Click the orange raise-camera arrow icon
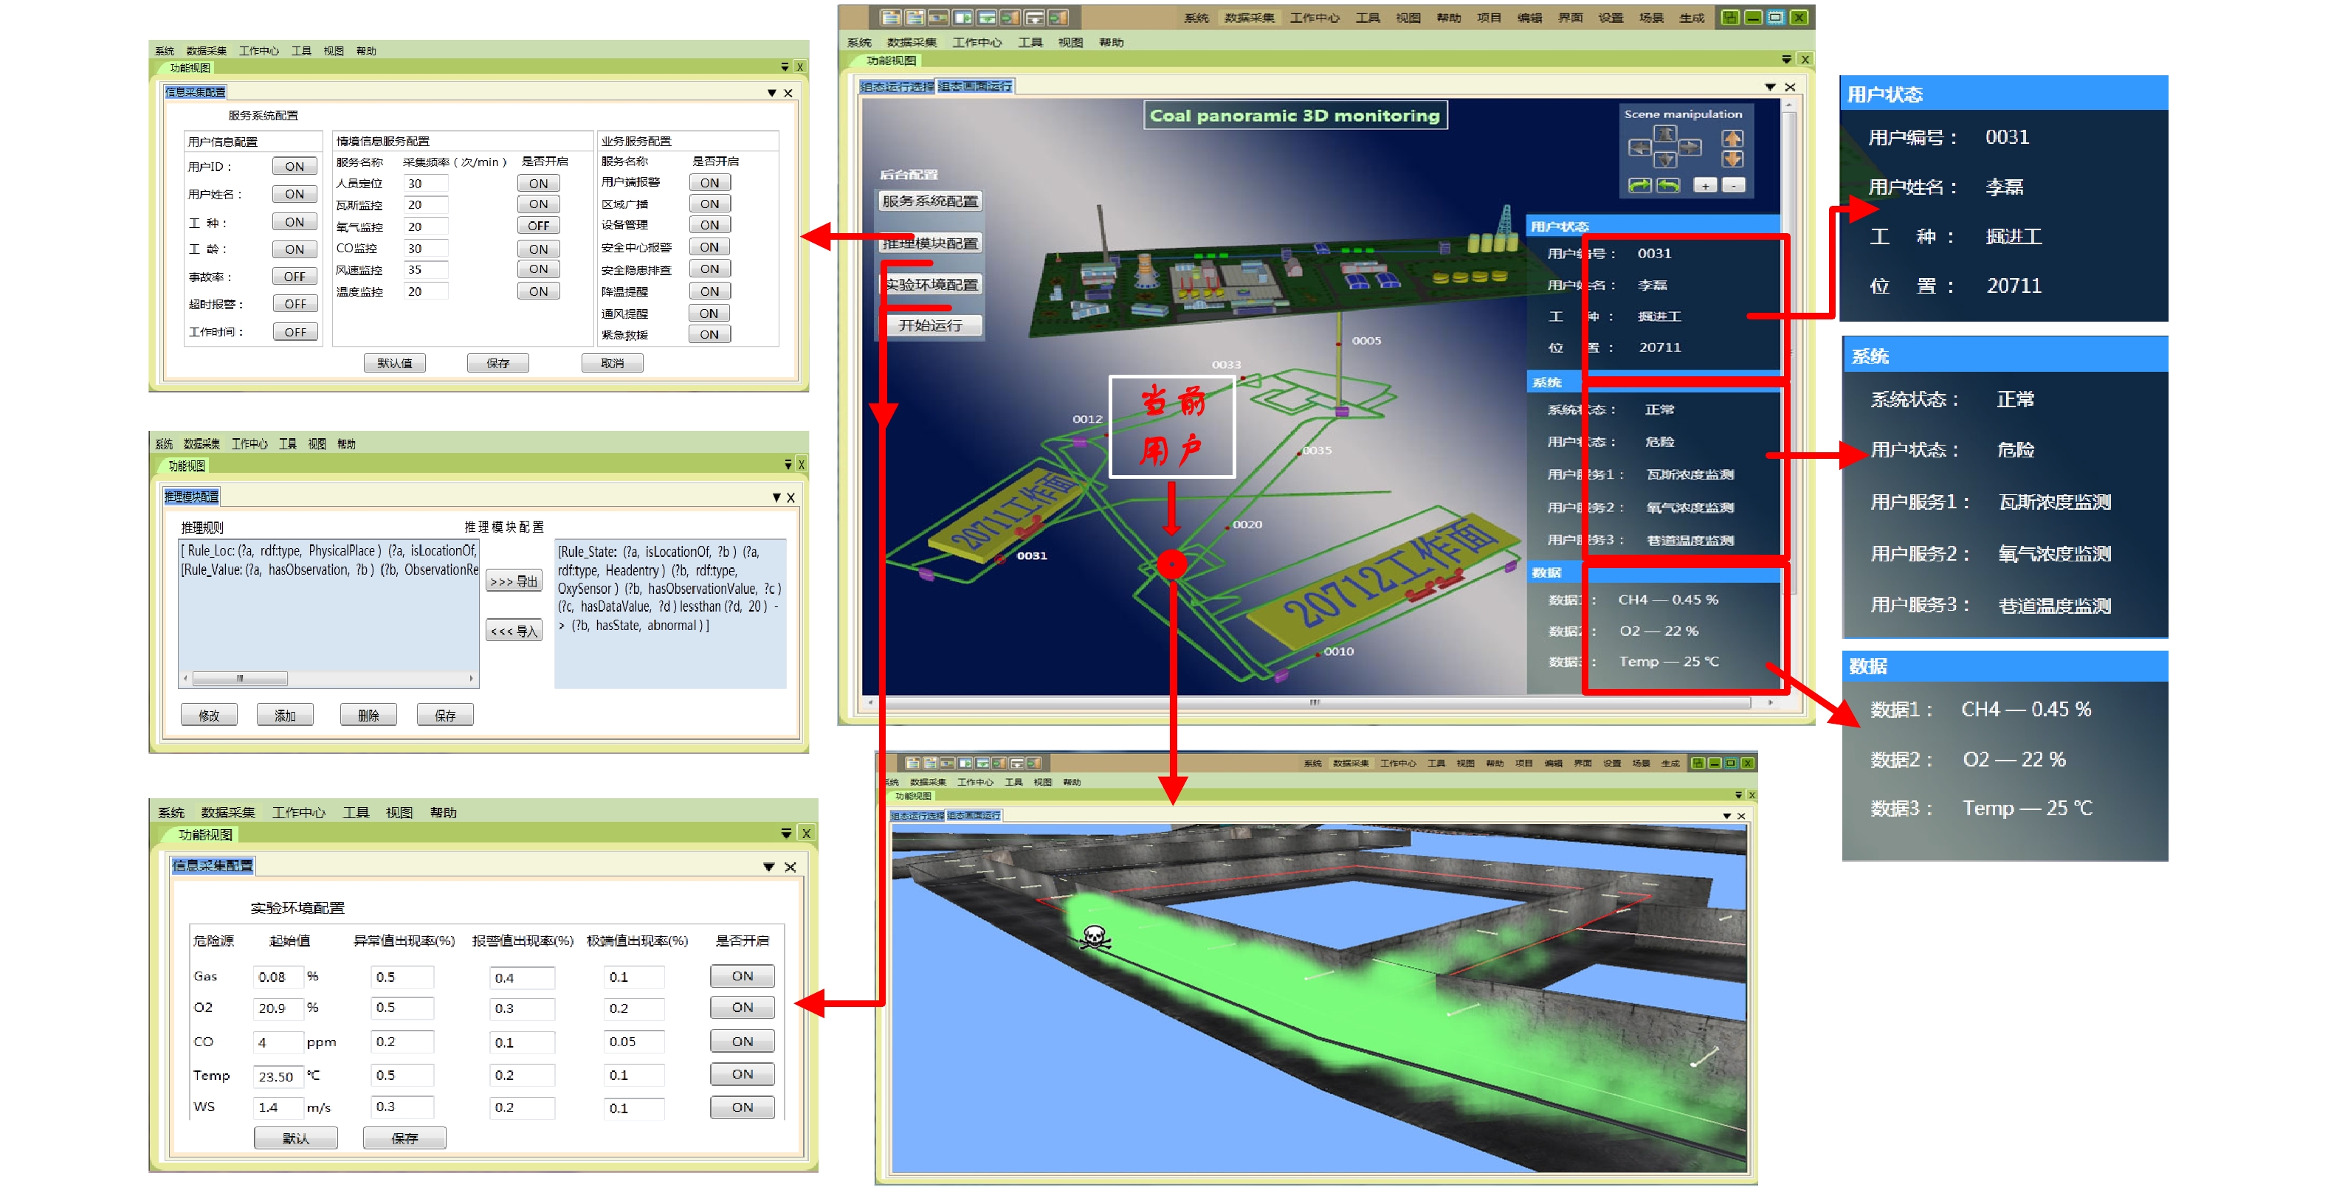 [1733, 139]
